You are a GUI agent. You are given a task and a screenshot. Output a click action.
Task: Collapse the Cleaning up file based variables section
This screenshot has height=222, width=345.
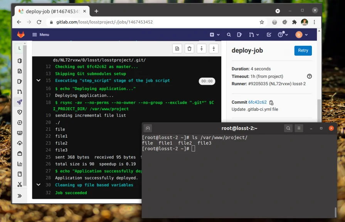tap(38, 185)
